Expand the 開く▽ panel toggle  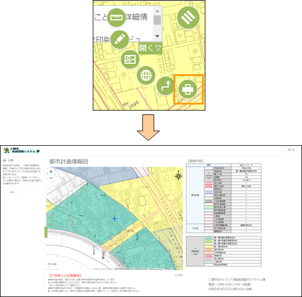[x=150, y=48]
